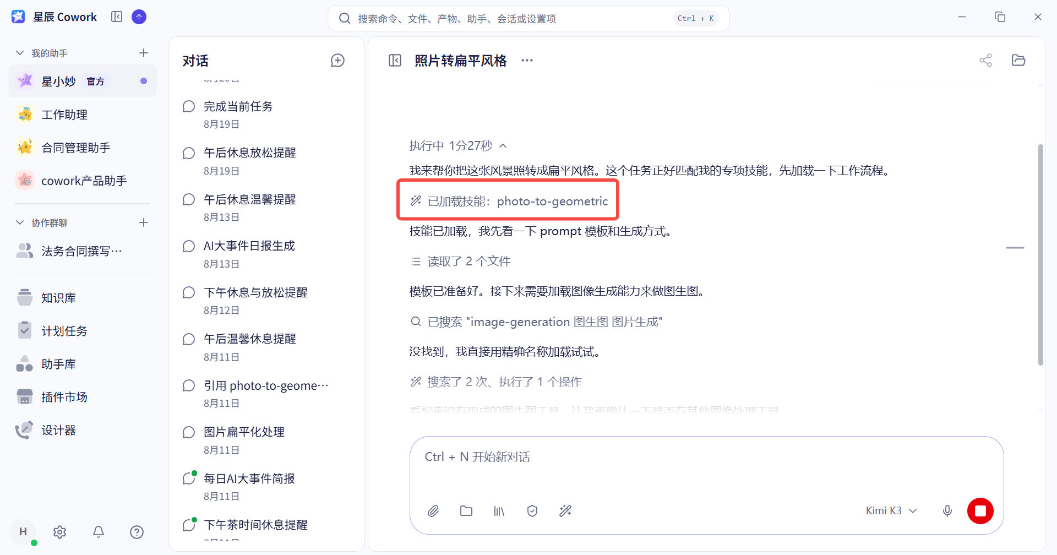Collapse the conversation list panel beside 照片转扁平风格

tap(395, 61)
